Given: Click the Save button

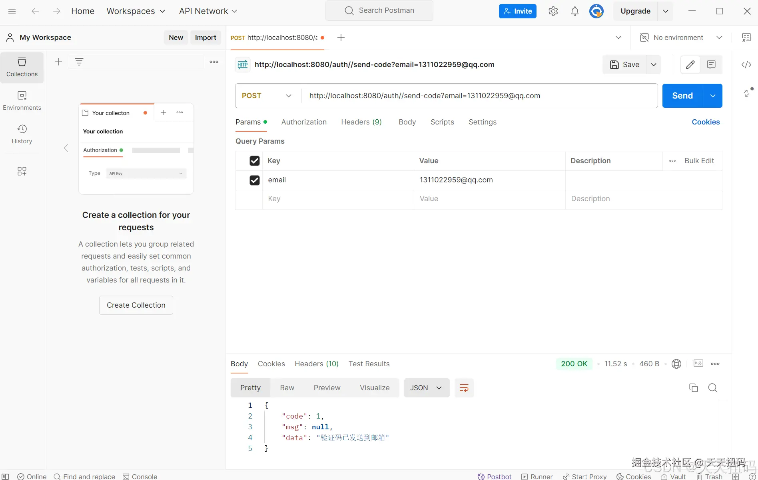Looking at the screenshot, I should pos(624,65).
